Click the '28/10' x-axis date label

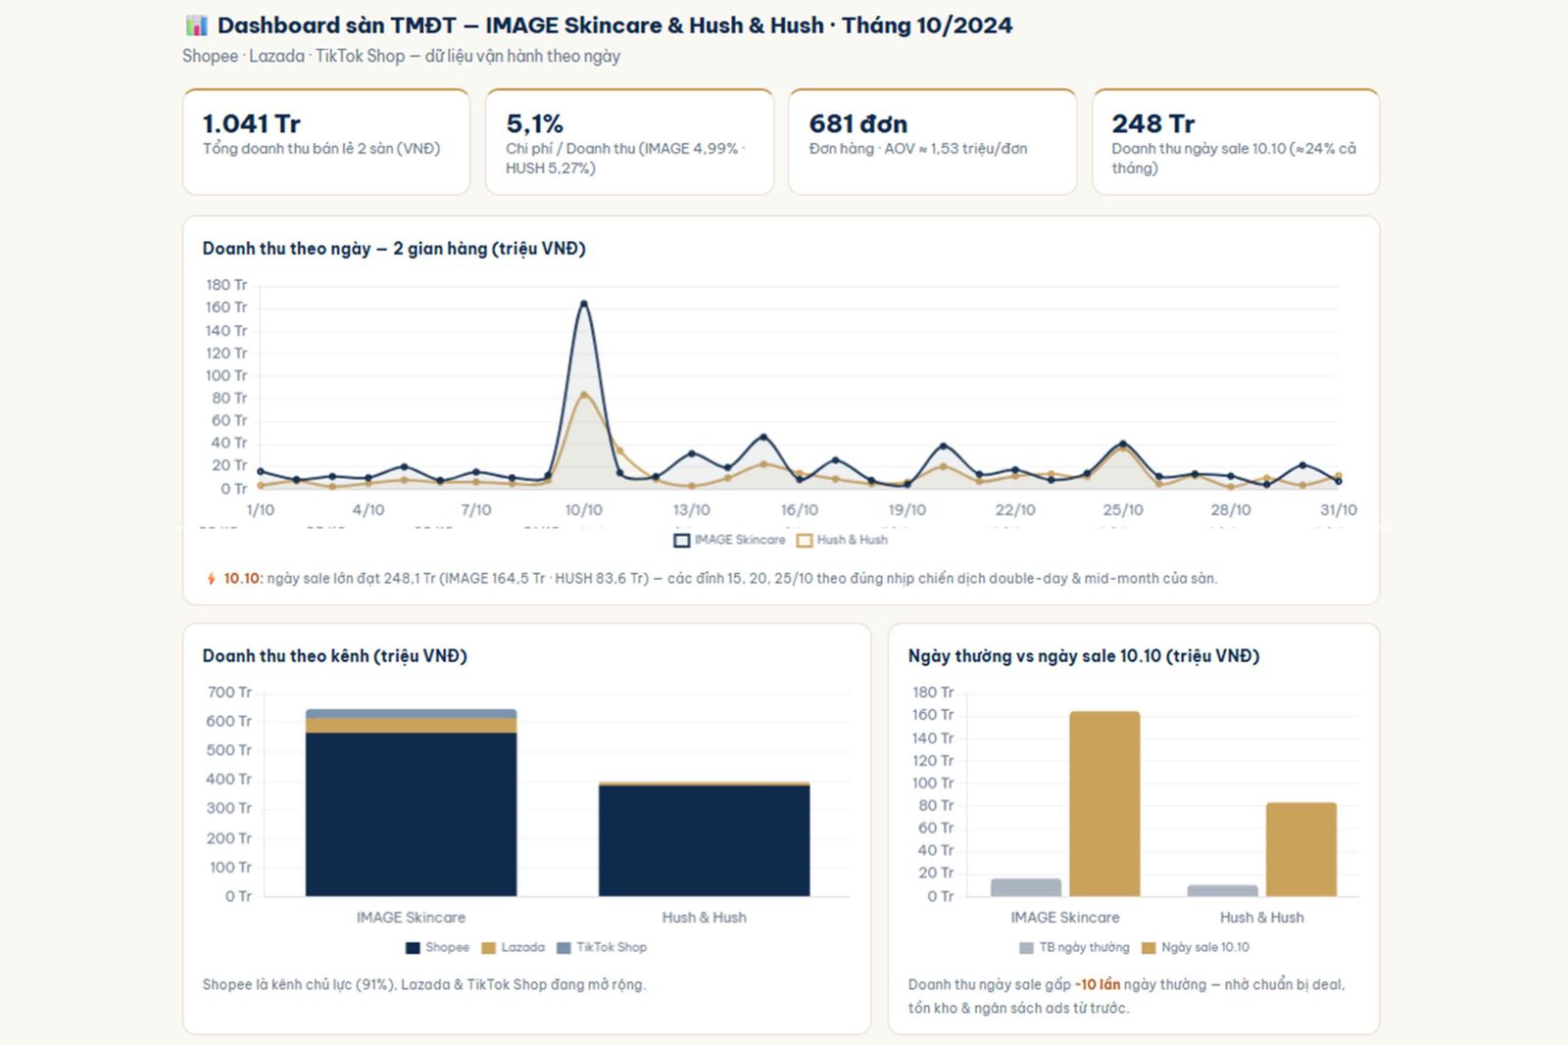tap(1231, 510)
